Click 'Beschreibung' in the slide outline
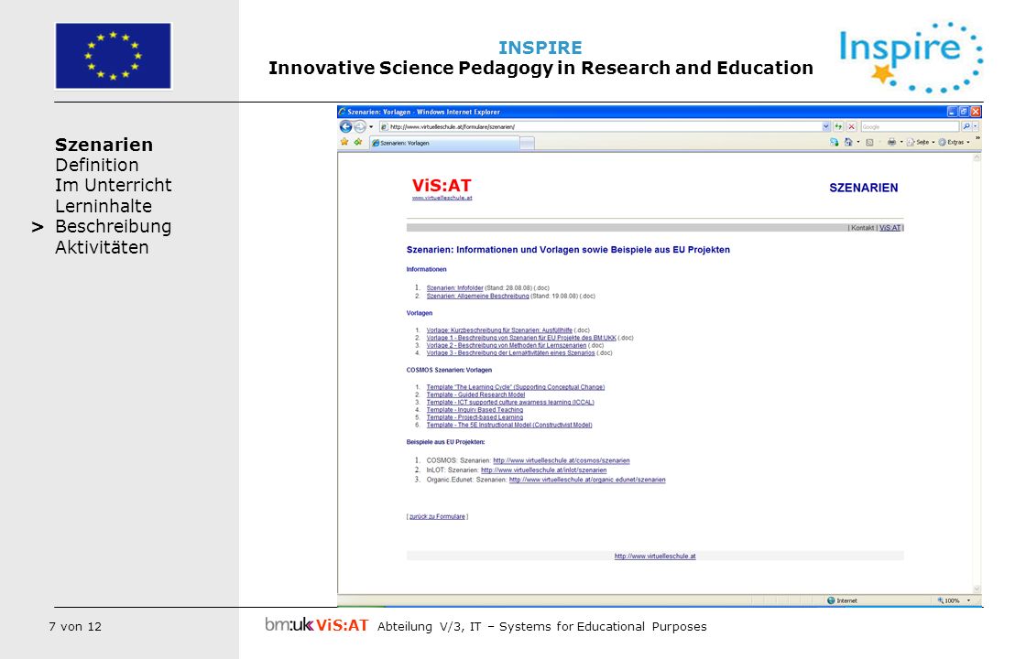This screenshot has width=1026, height=659. click(114, 226)
